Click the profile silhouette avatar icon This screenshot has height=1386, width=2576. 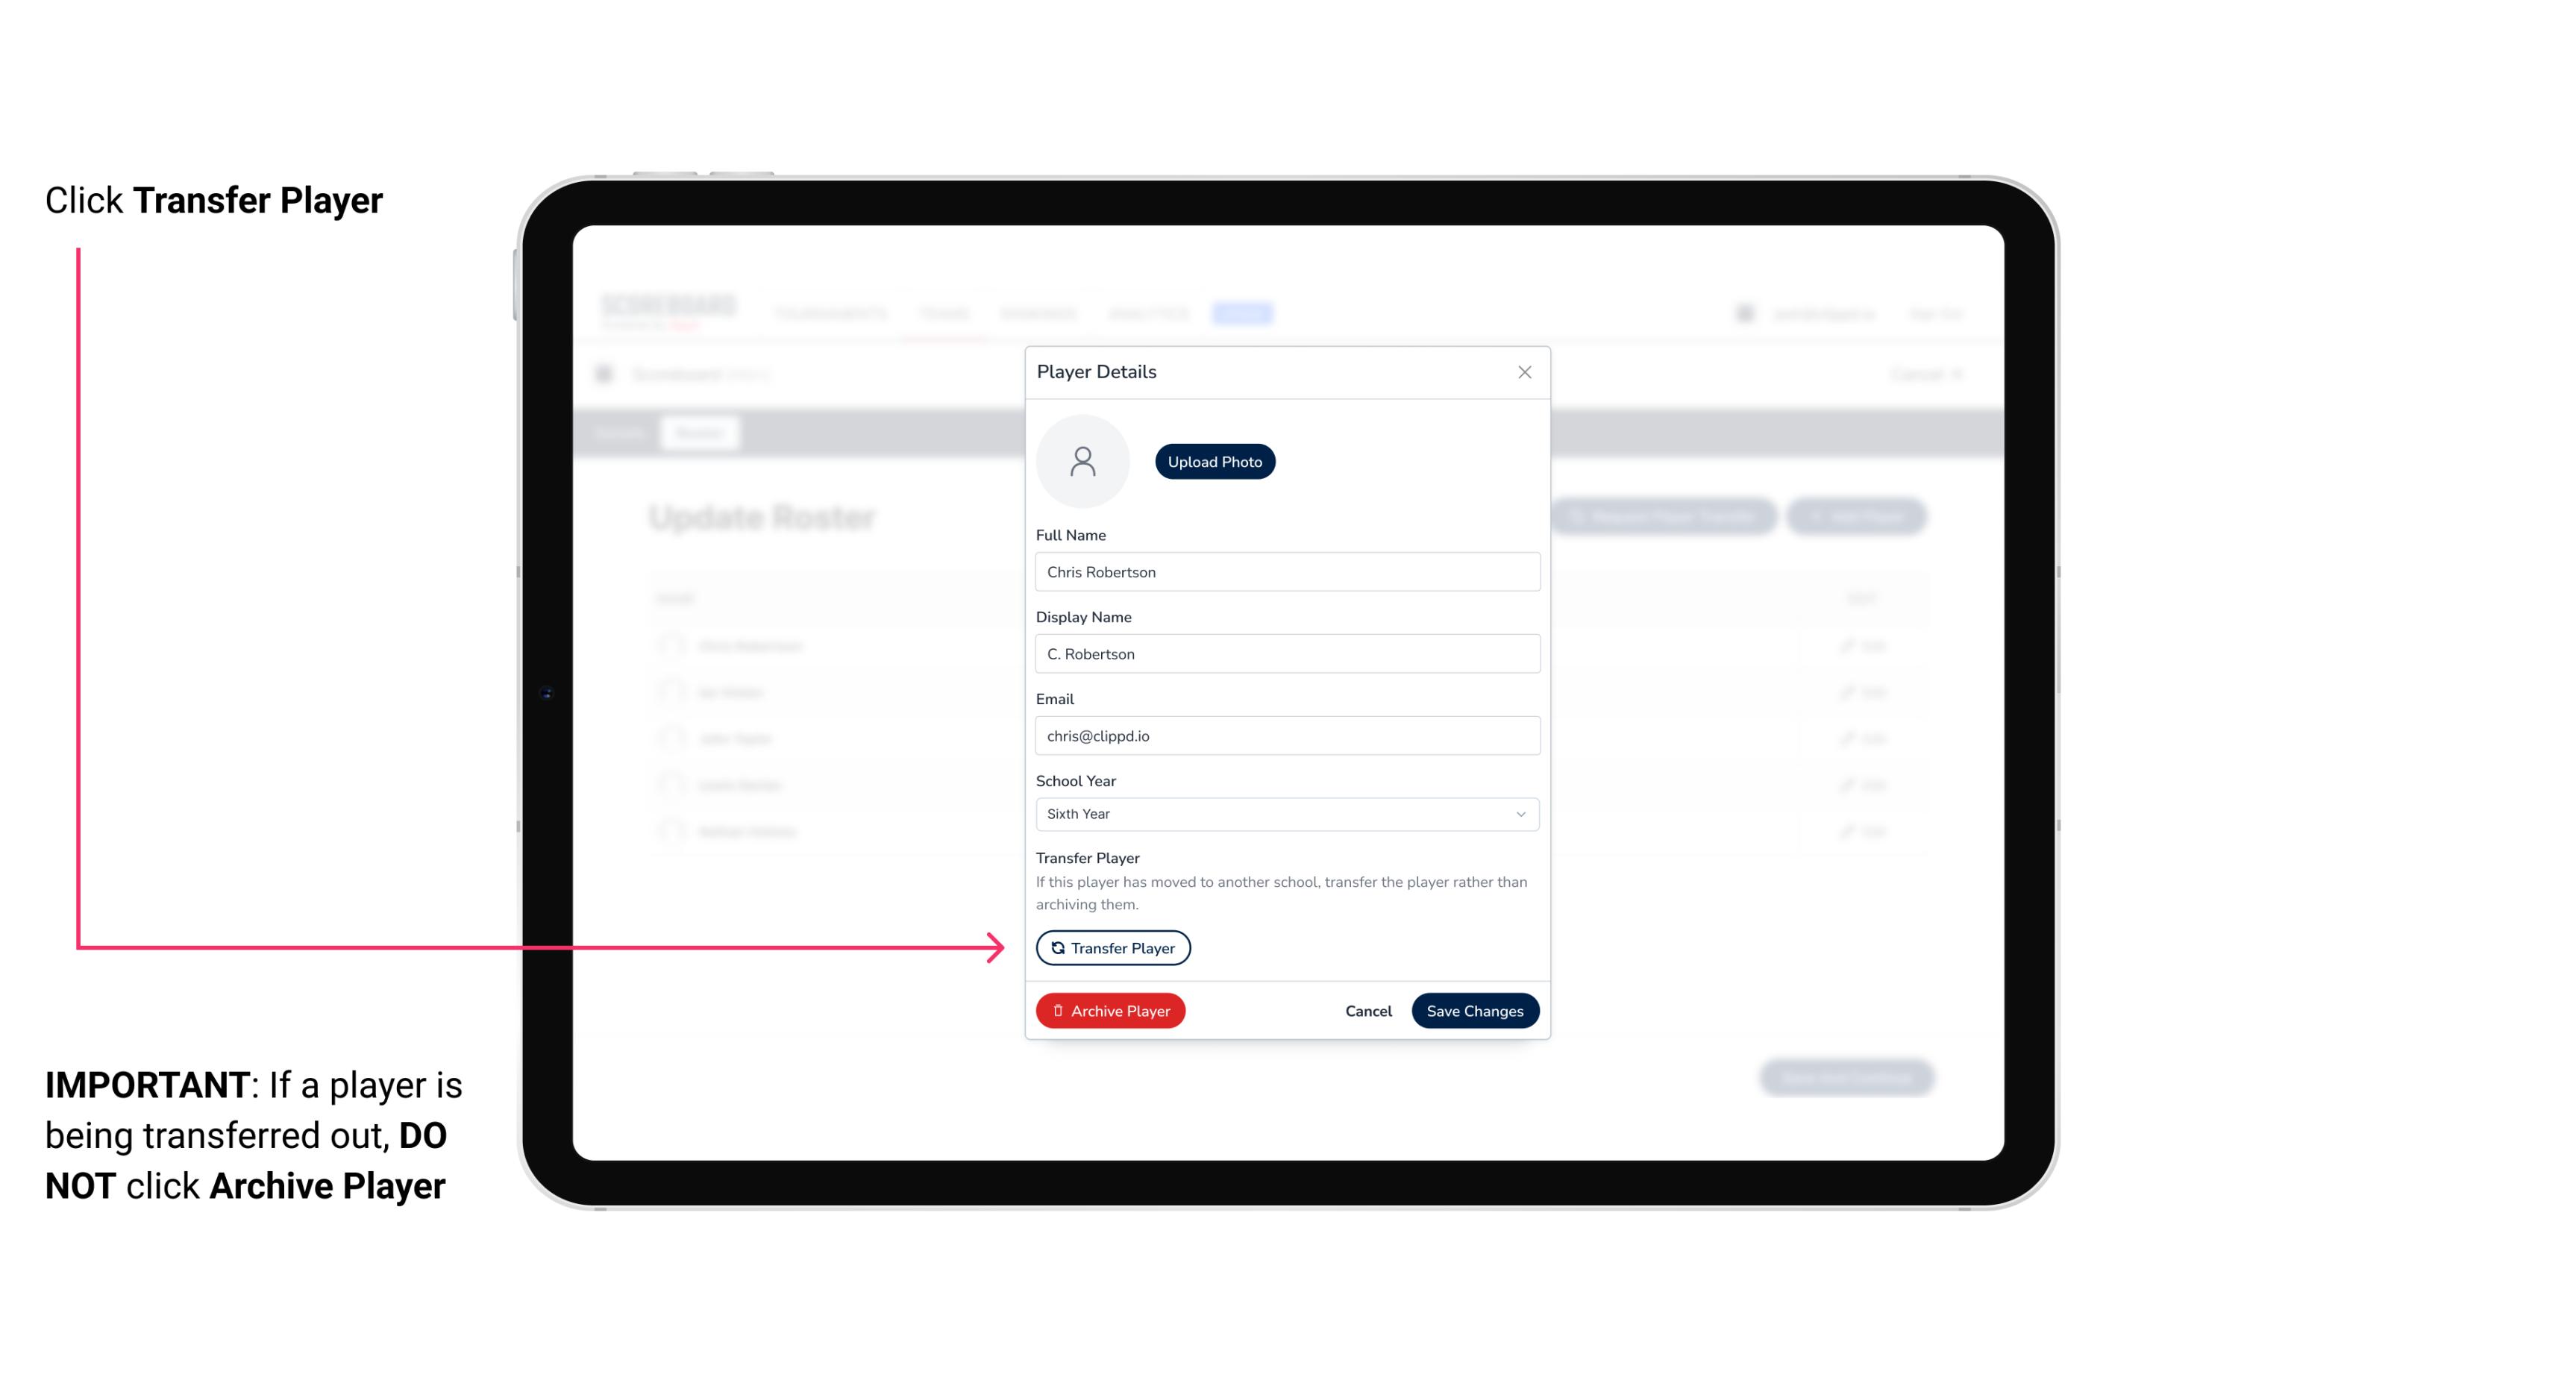1082,460
